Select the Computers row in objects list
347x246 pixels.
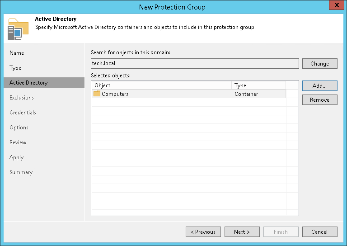pyautogui.click(x=163, y=94)
